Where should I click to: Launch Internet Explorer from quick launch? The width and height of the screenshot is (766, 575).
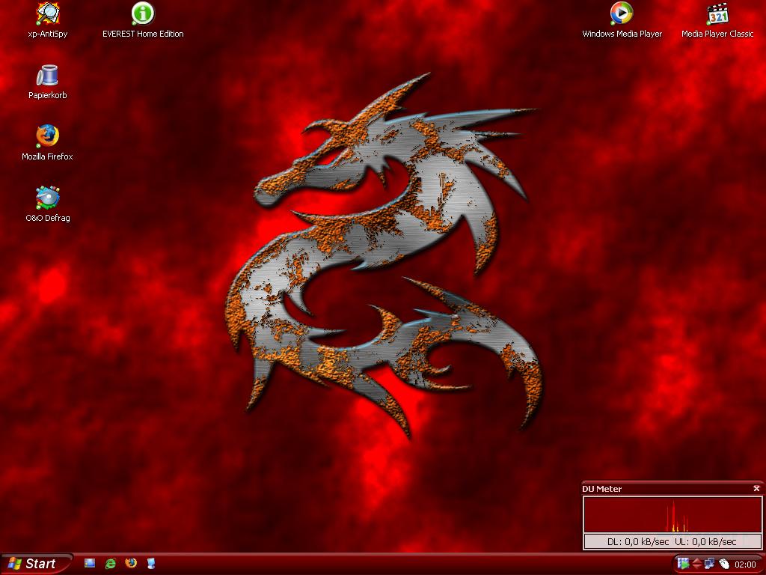point(111,563)
